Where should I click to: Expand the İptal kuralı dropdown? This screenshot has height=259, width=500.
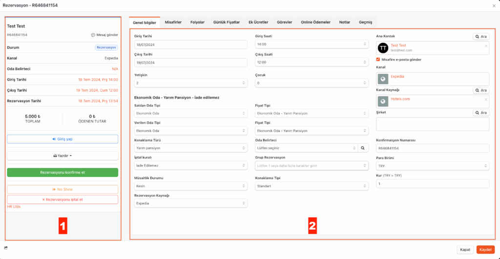[190, 165]
